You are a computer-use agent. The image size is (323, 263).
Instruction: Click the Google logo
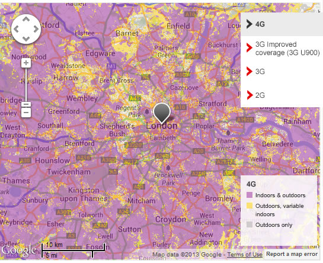(x=19, y=251)
